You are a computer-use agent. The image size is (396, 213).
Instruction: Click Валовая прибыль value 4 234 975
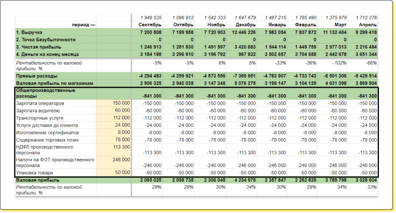pos(245,180)
